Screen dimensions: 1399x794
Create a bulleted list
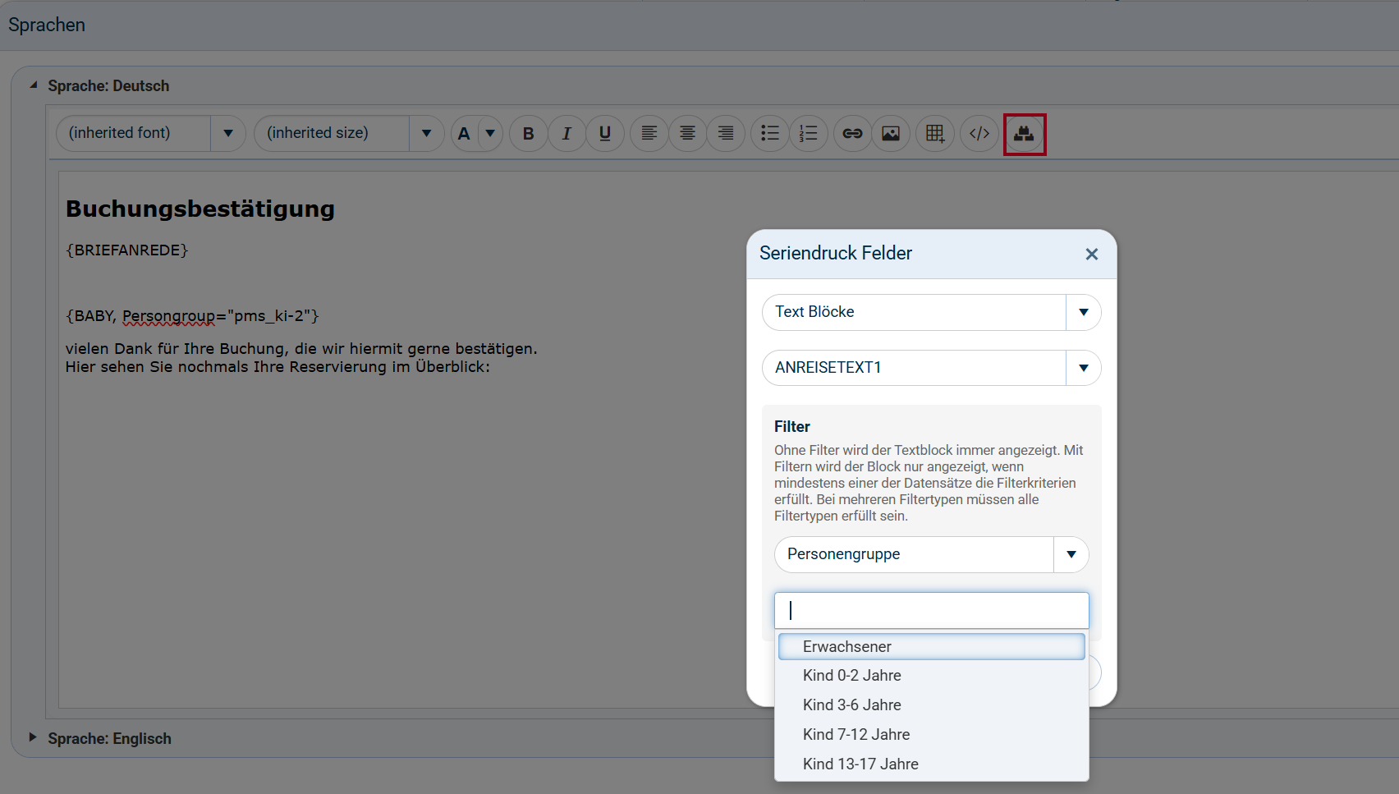pos(769,133)
